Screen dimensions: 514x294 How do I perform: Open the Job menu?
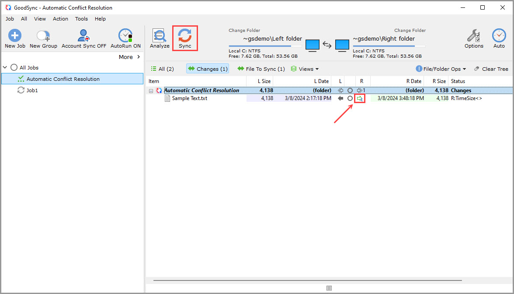pos(10,19)
